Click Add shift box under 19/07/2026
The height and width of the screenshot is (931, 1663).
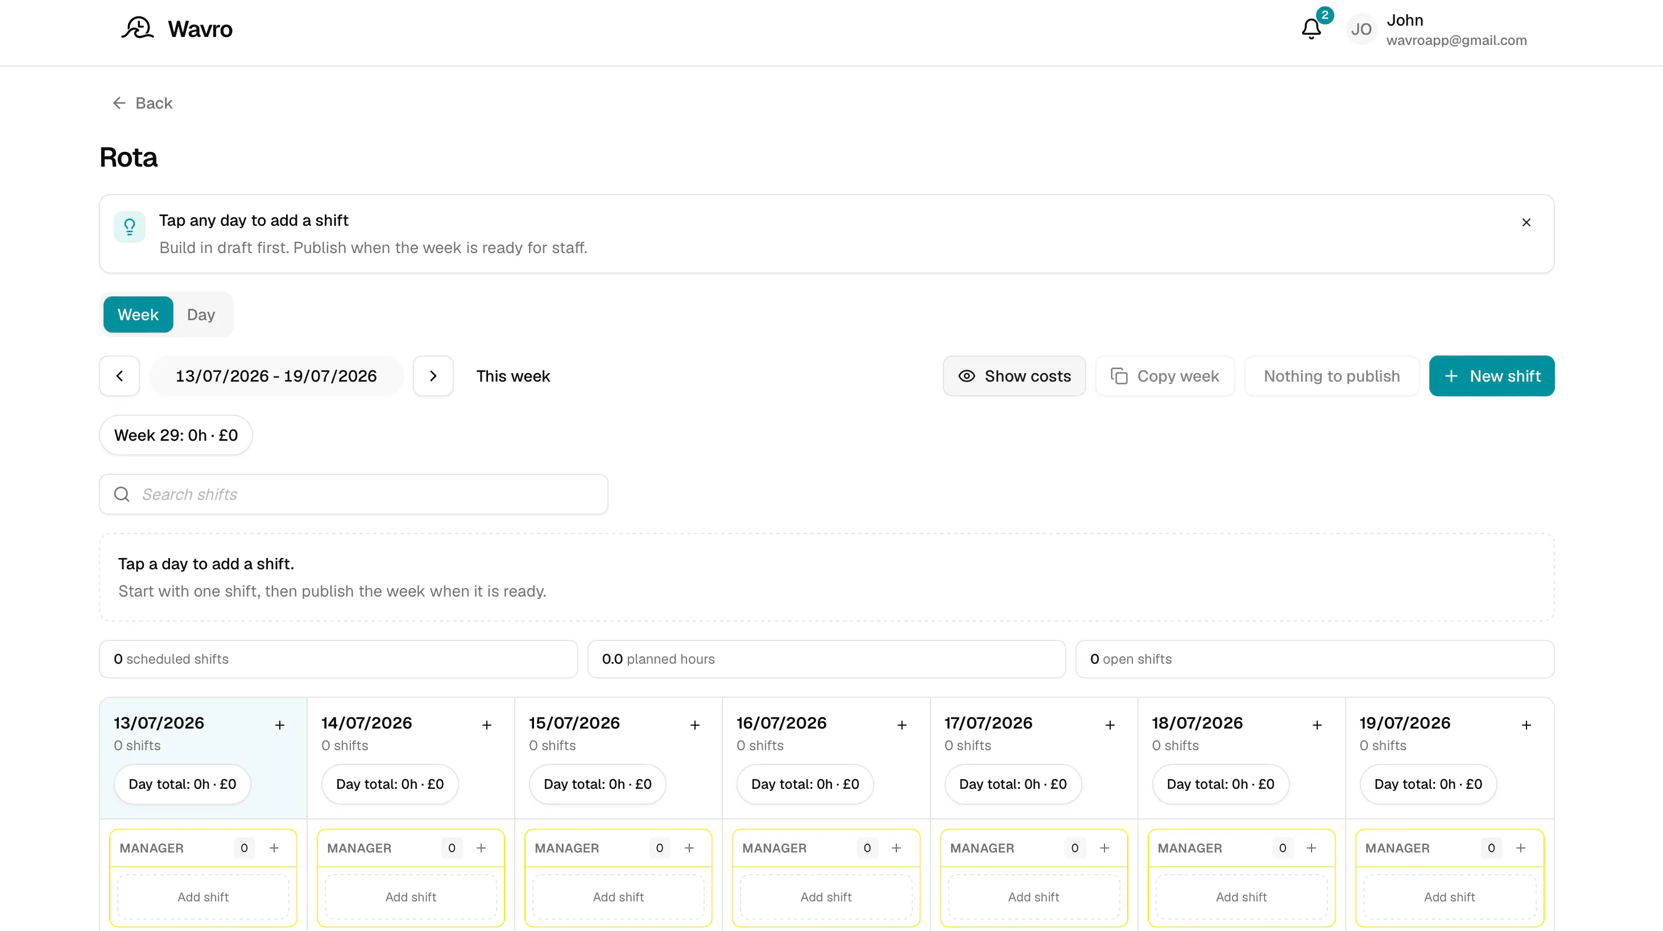click(1449, 897)
